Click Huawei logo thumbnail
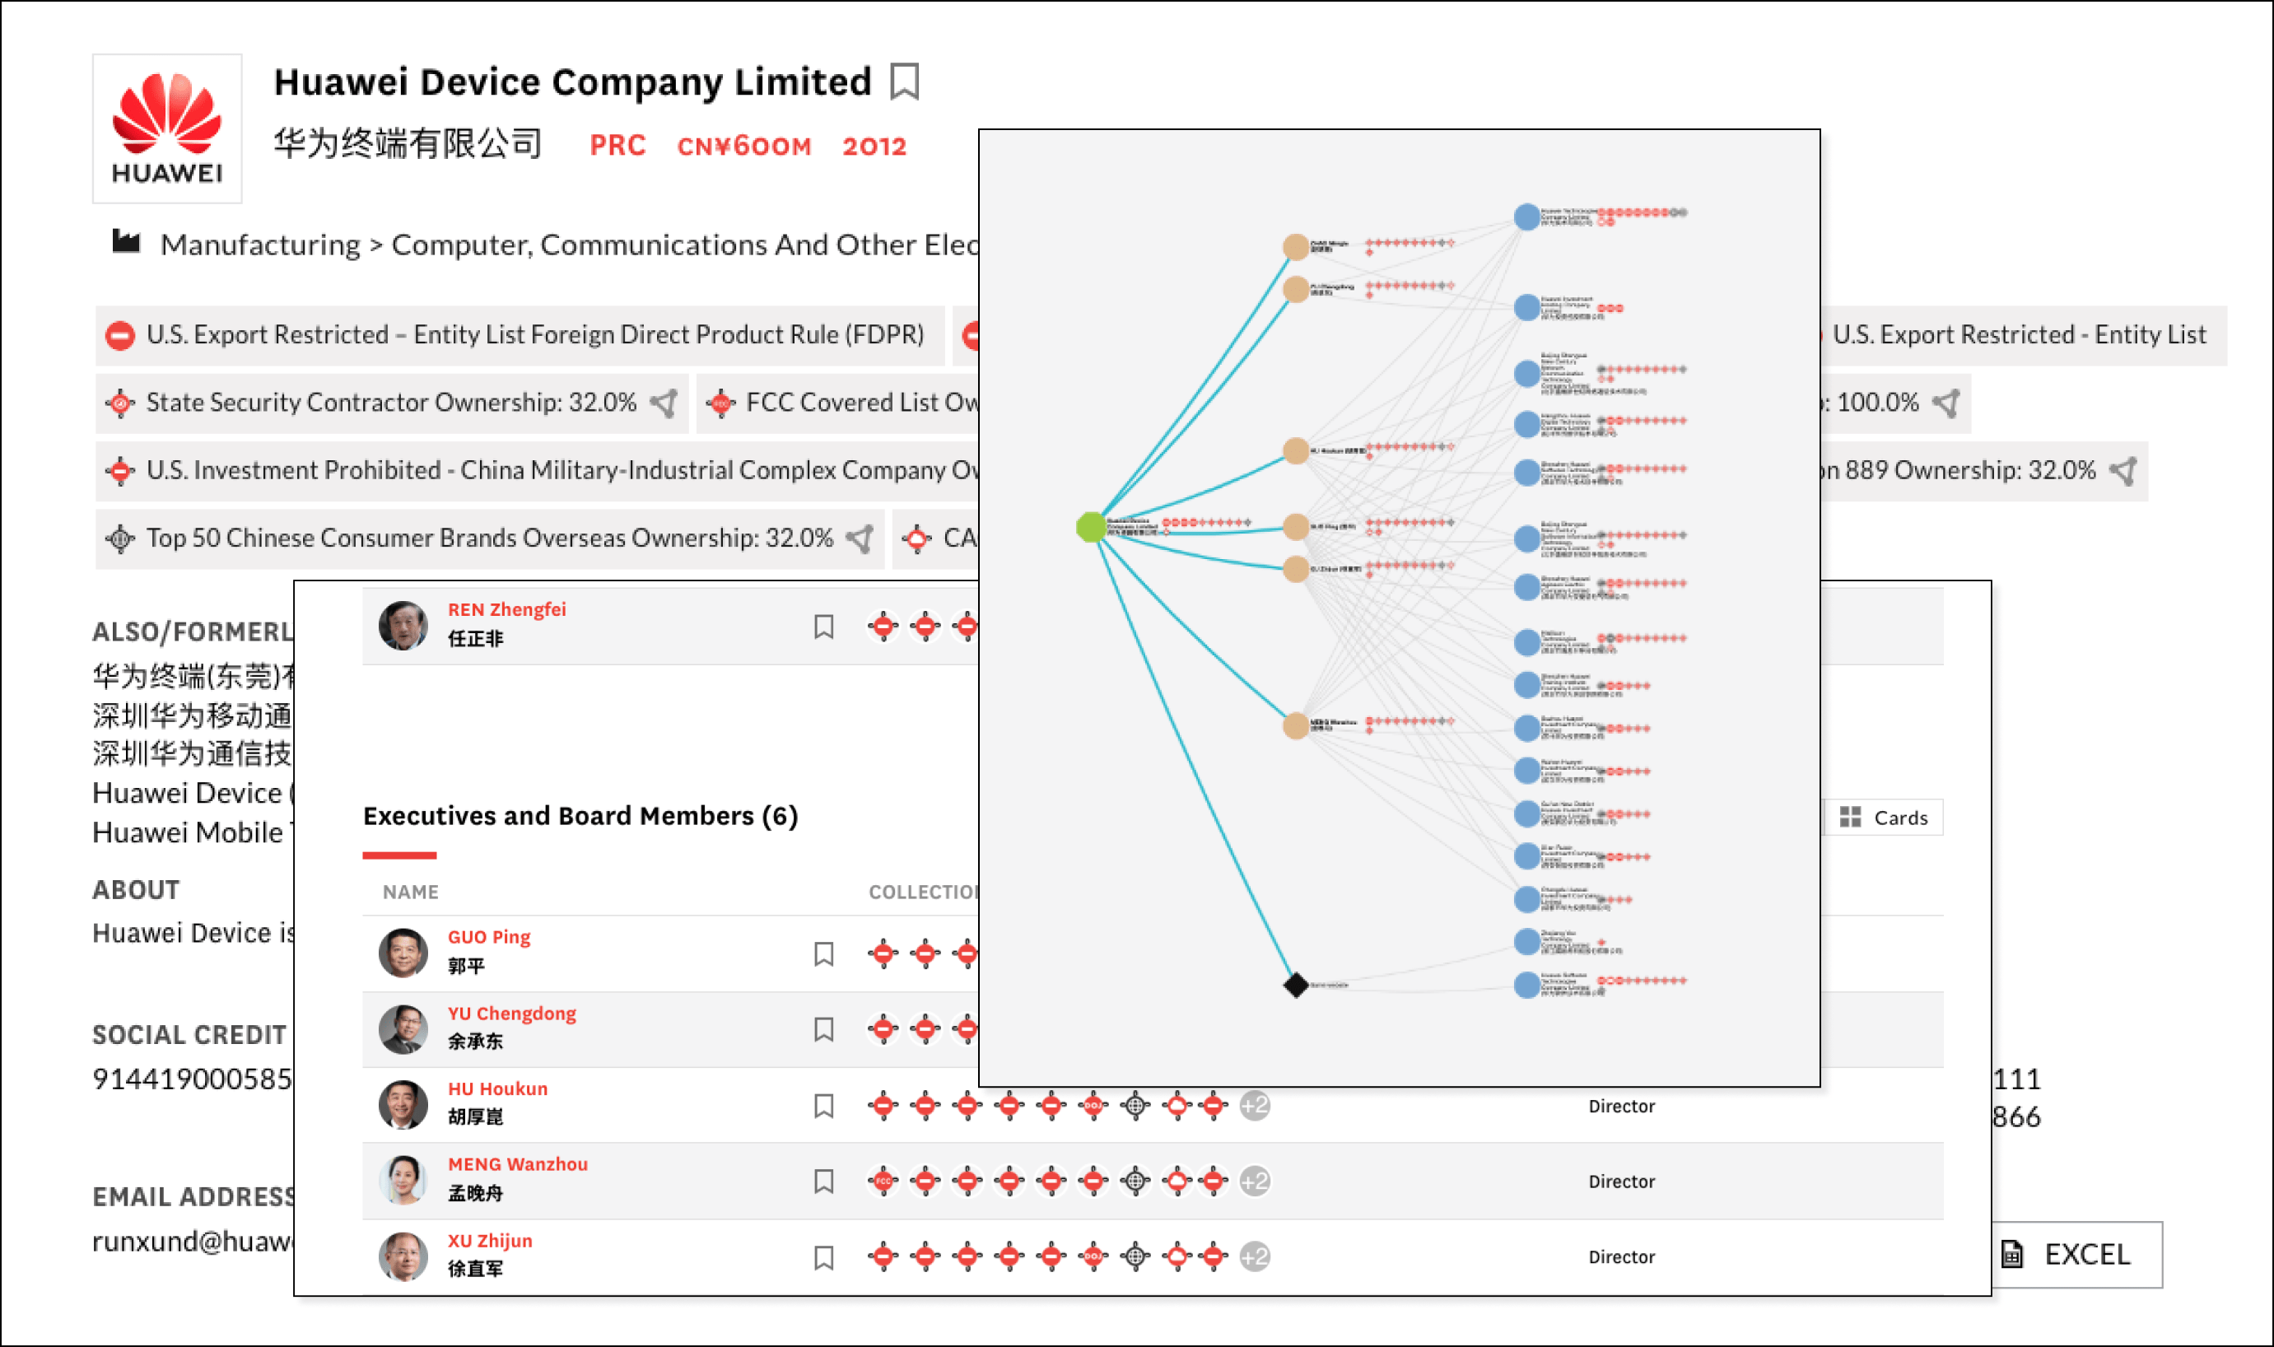2274x1347 pixels. (167, 128)
